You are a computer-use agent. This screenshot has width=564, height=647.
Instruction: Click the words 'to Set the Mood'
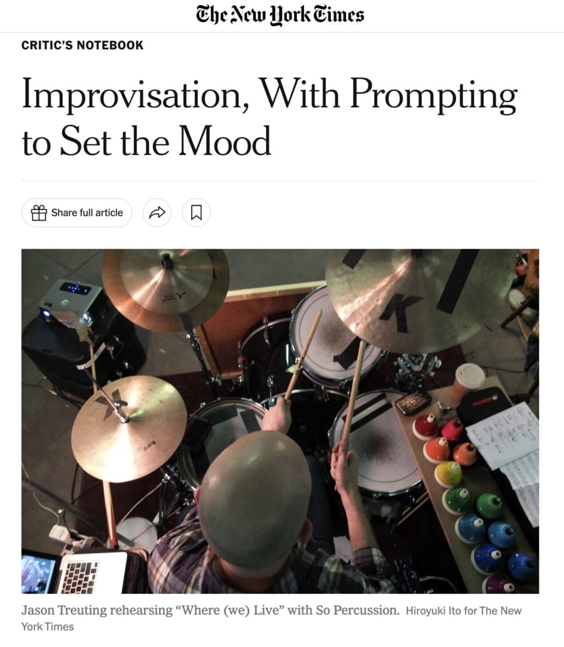click(147, 142)
